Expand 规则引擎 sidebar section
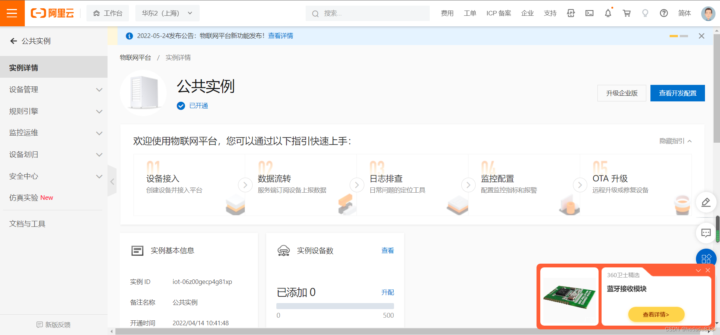Image resolution: width=720 pixels, height=335 pixels. coord(54,111)
